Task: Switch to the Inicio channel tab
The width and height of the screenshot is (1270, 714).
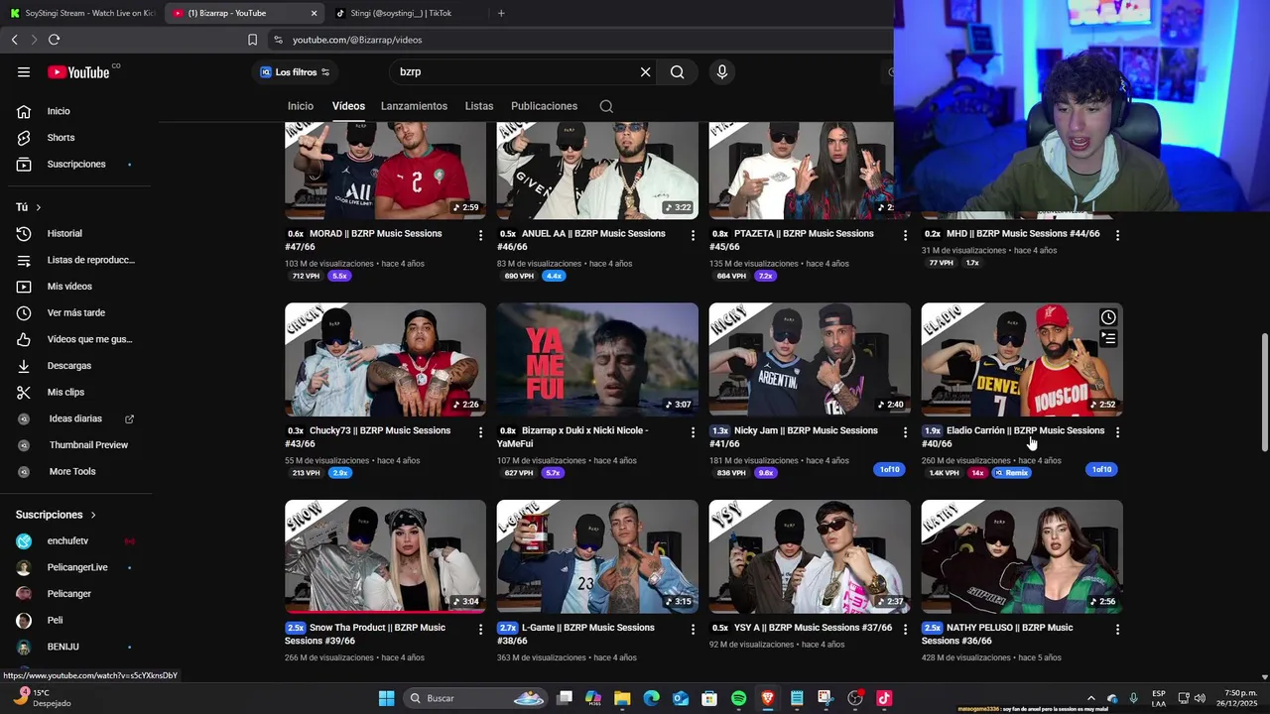Action: (301, 106)
